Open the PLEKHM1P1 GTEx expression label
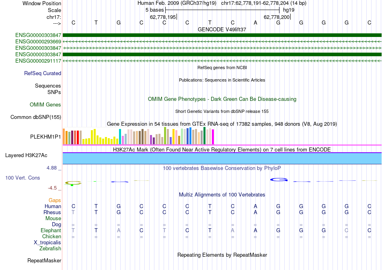382x270 pixels. [45, 137]
